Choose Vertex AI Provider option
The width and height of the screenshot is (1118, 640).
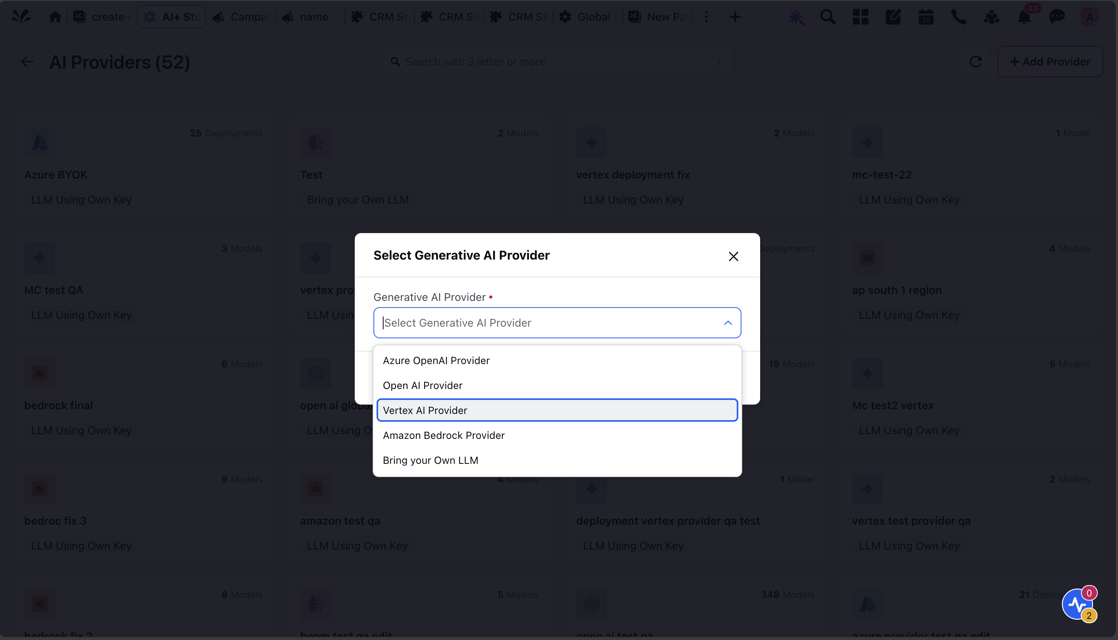(x=557, y=410)
